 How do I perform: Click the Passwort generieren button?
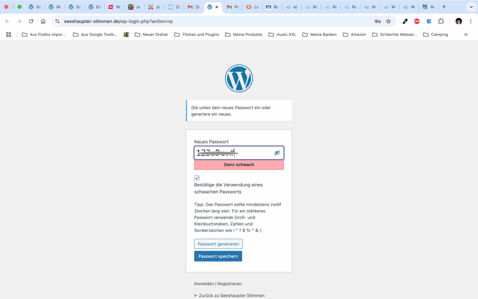point(218,244)
